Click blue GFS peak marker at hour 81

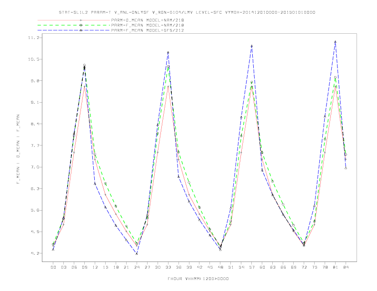[335, 42]
